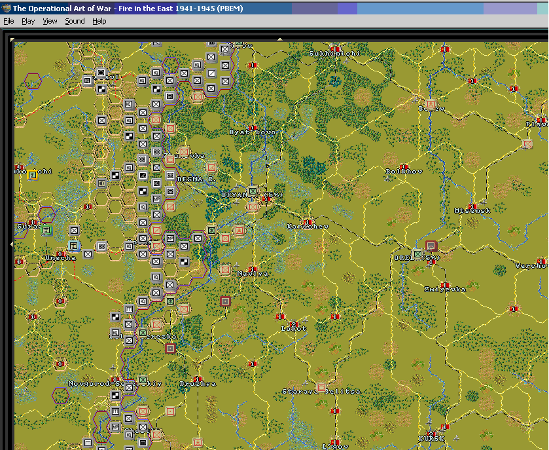549x450 pixels.
Task: Select the HQ counter left of Roslavl label
Action: coord(87,81)
